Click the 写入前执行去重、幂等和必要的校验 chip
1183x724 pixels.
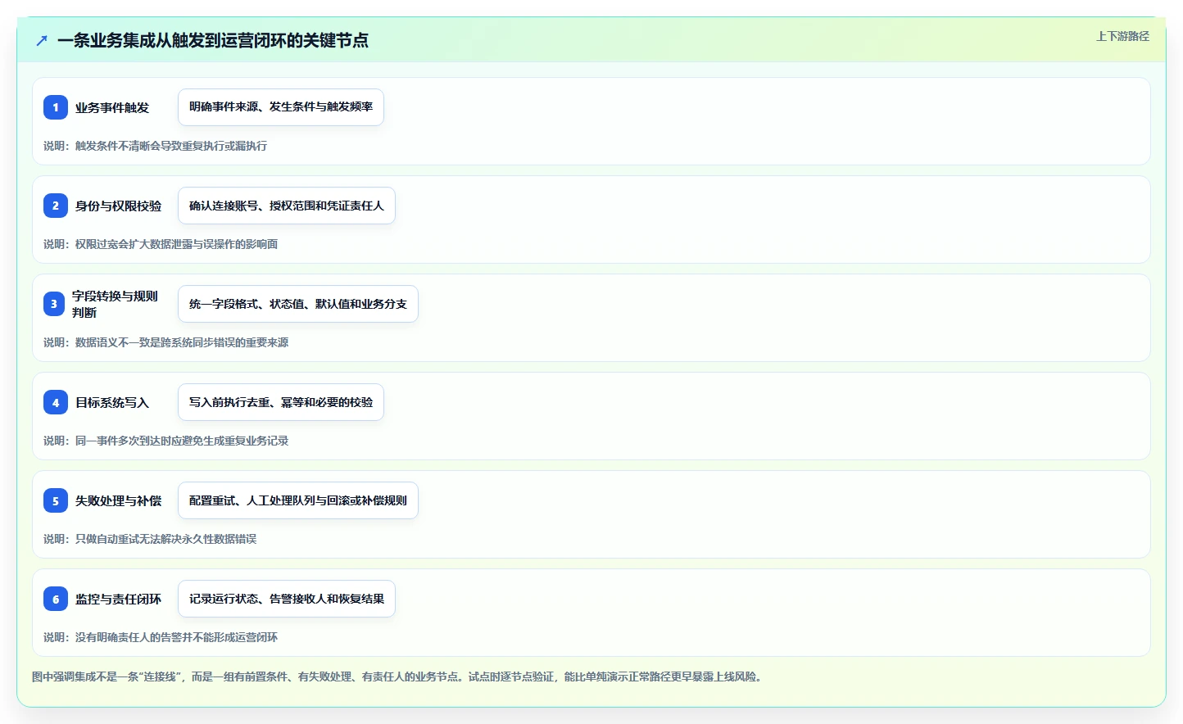[x=281, y=402]
